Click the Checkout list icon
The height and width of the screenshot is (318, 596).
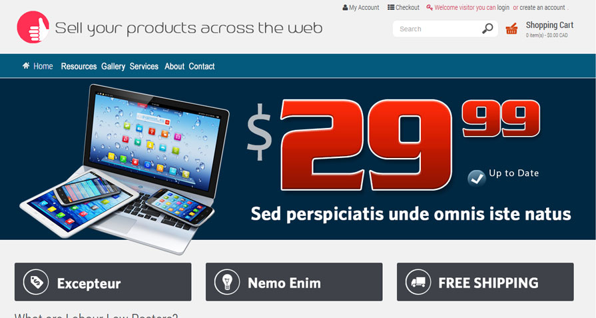tap(391, 7)
